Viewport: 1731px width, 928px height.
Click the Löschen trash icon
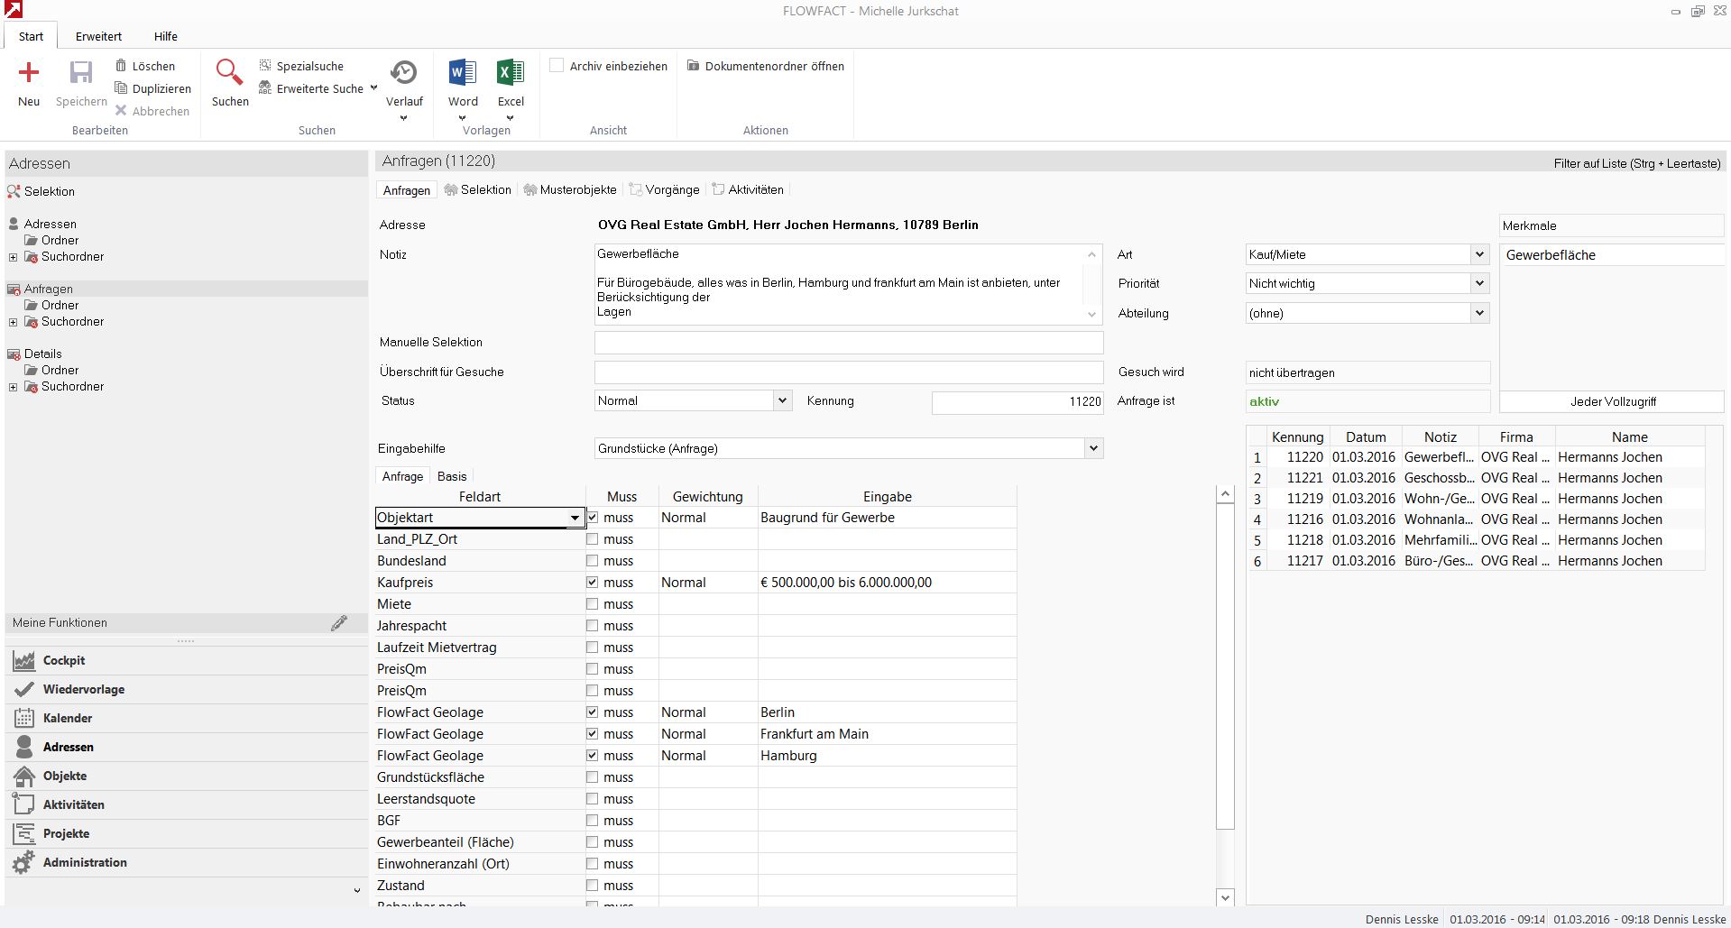pyautogui.click(x=122, y=66)
